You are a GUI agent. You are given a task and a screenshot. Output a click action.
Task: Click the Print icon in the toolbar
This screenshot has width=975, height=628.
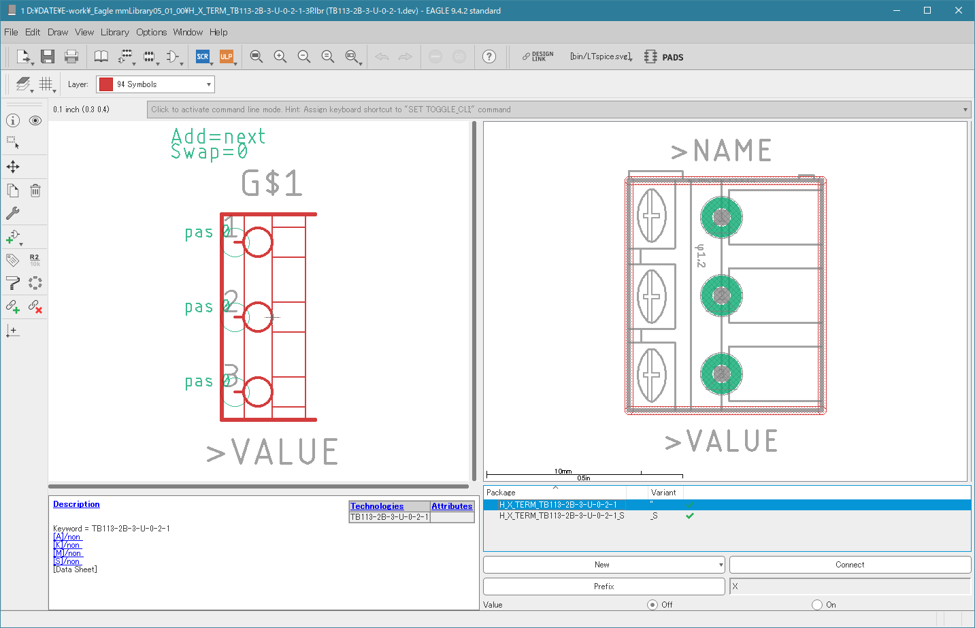pyautogui.click(x=71, y=56)
